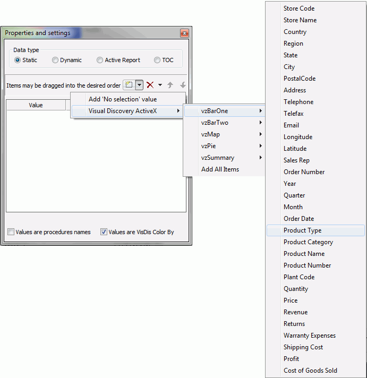Viewport: 367px width, 378px height.
Task: Open the delete options dropdown arrow
Action: [160, 85]
